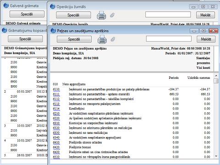Click paperclip icon in Operāciju žurnāls window
220x165 pixels.
[x=112, y=15]
